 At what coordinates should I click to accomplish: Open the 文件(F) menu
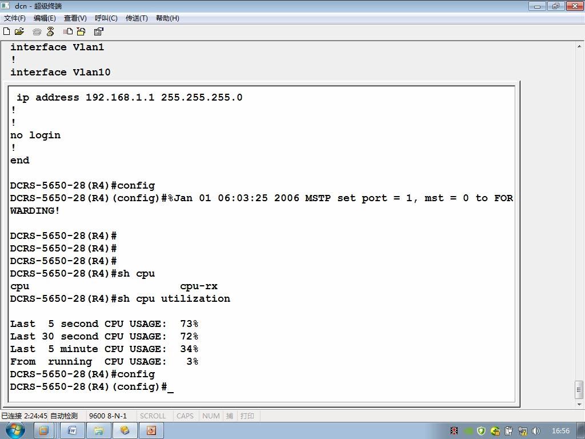pyautogui.click(x=14, y=18)
